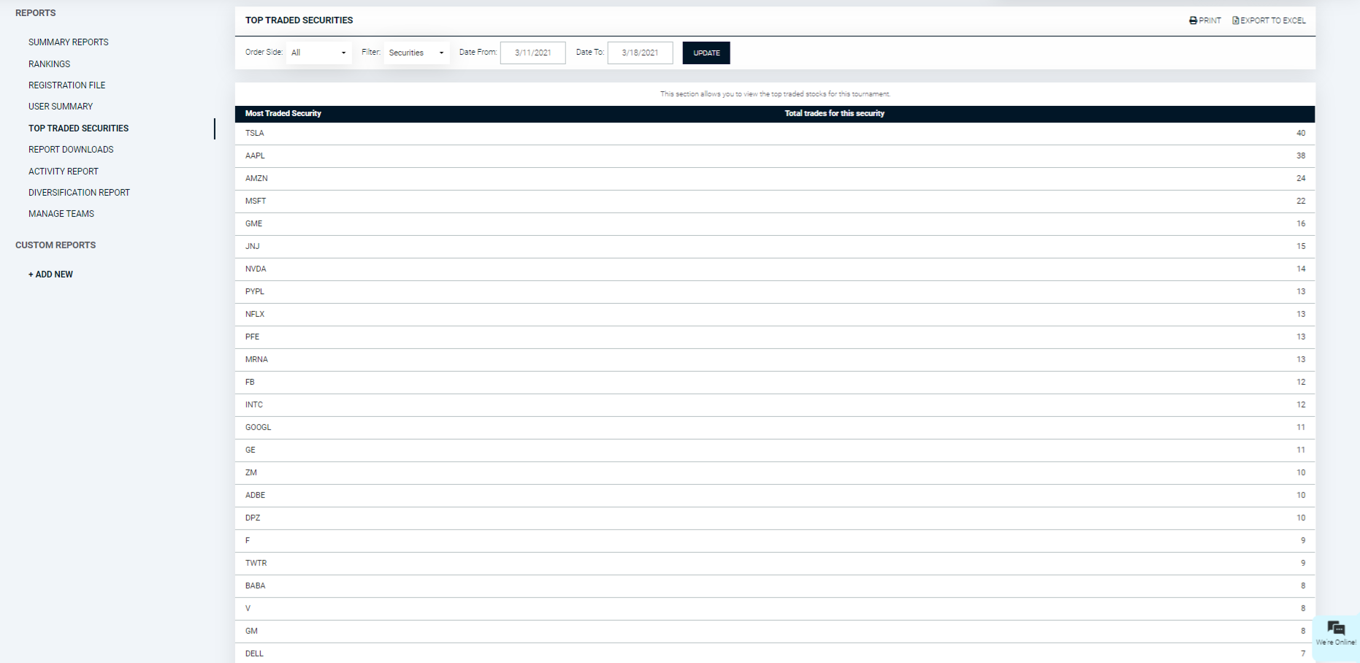Click the Top Traded Securities panel title
This screenshot has width=1360, height=663.
pyautogui.click(x=299, y=20)
